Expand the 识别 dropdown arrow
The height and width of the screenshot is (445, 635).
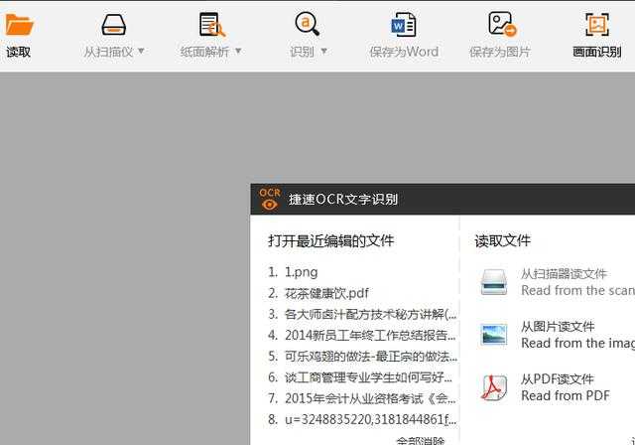(324, 51)
